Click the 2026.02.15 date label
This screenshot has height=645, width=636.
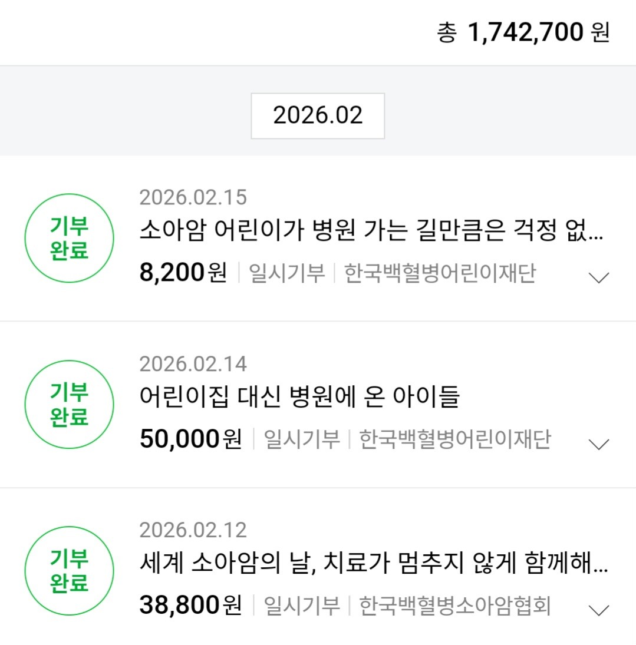(193, 197)
